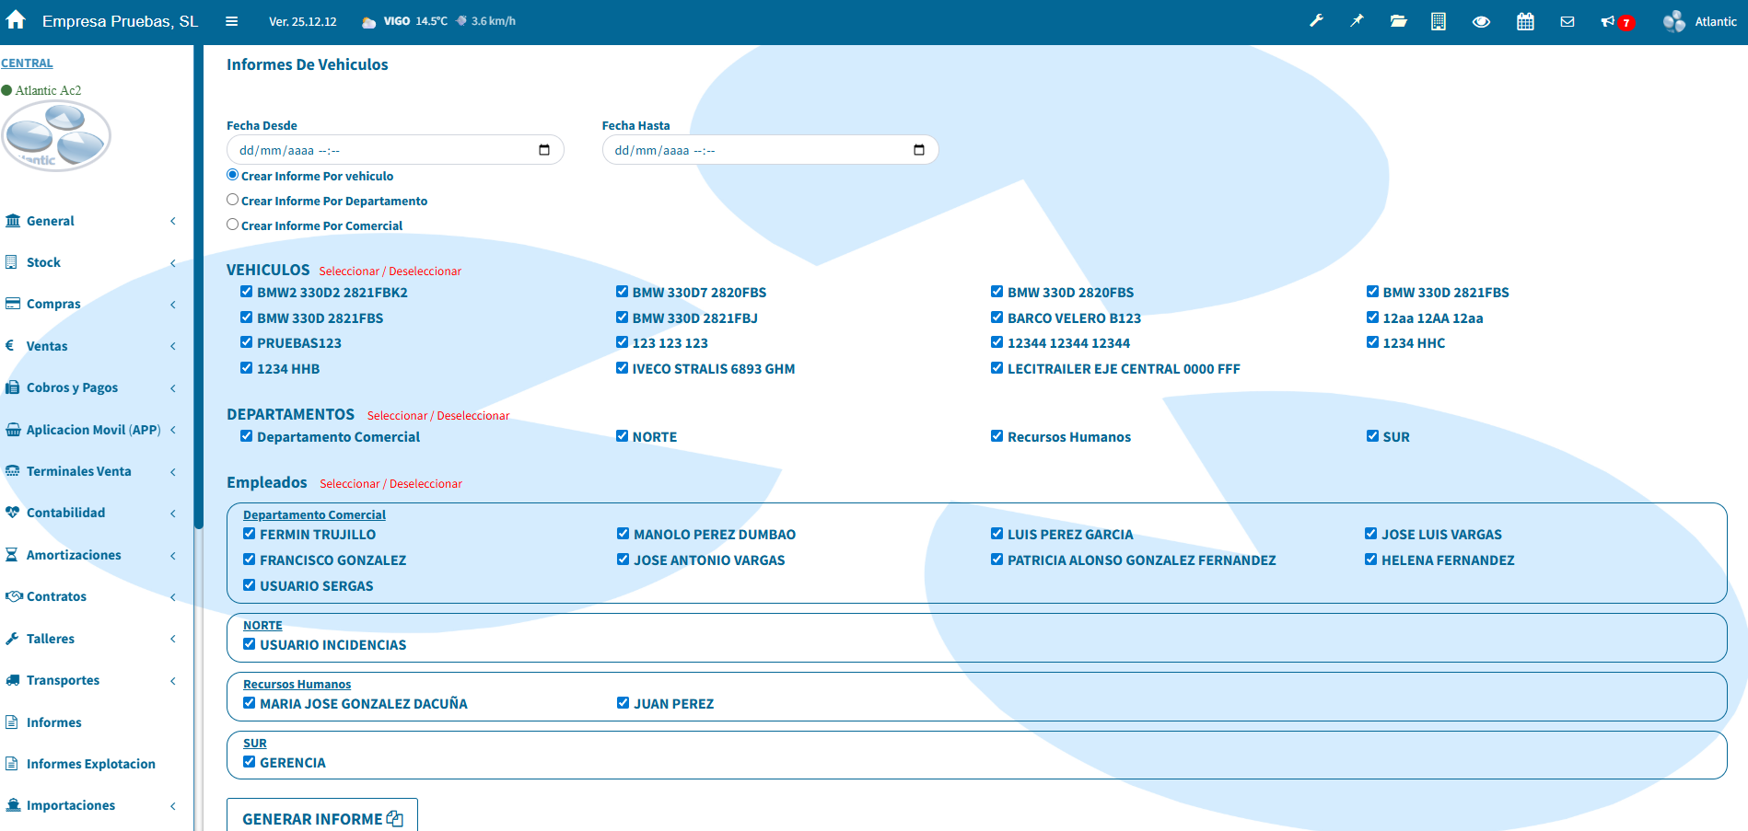Open the Fecha Desde calendar picker
The width and height of the screenshot is (1748, 831).
coord(544,150)
